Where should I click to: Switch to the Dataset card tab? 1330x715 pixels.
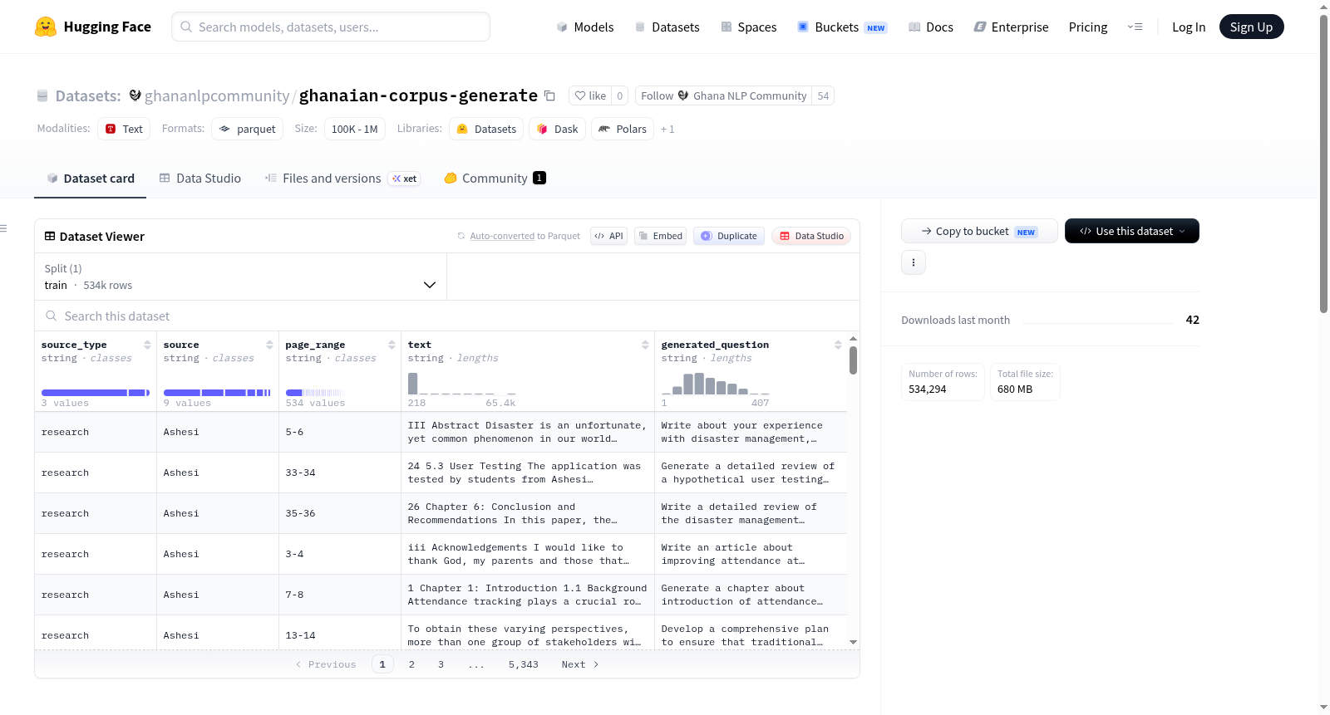point(90,179)
